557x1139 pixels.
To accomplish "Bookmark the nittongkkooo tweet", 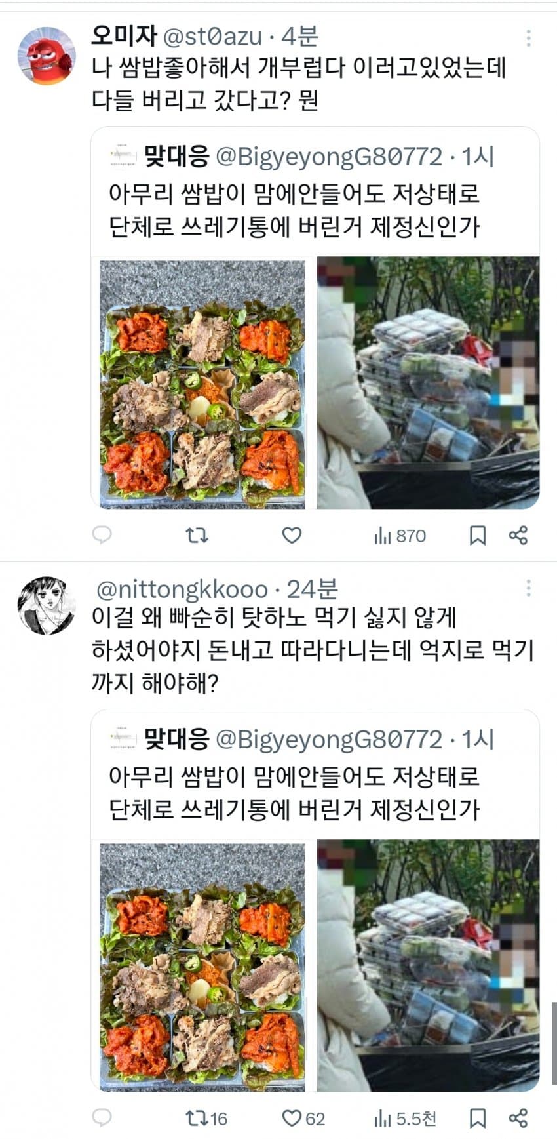I will [478, 1118].
